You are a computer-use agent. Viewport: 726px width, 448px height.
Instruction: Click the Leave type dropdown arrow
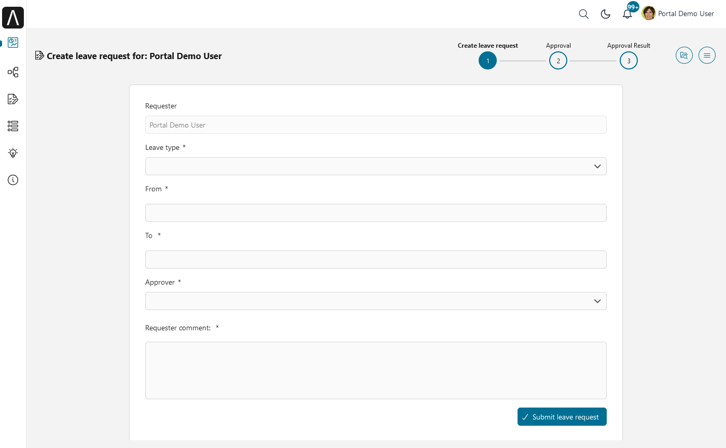(597, 166)
